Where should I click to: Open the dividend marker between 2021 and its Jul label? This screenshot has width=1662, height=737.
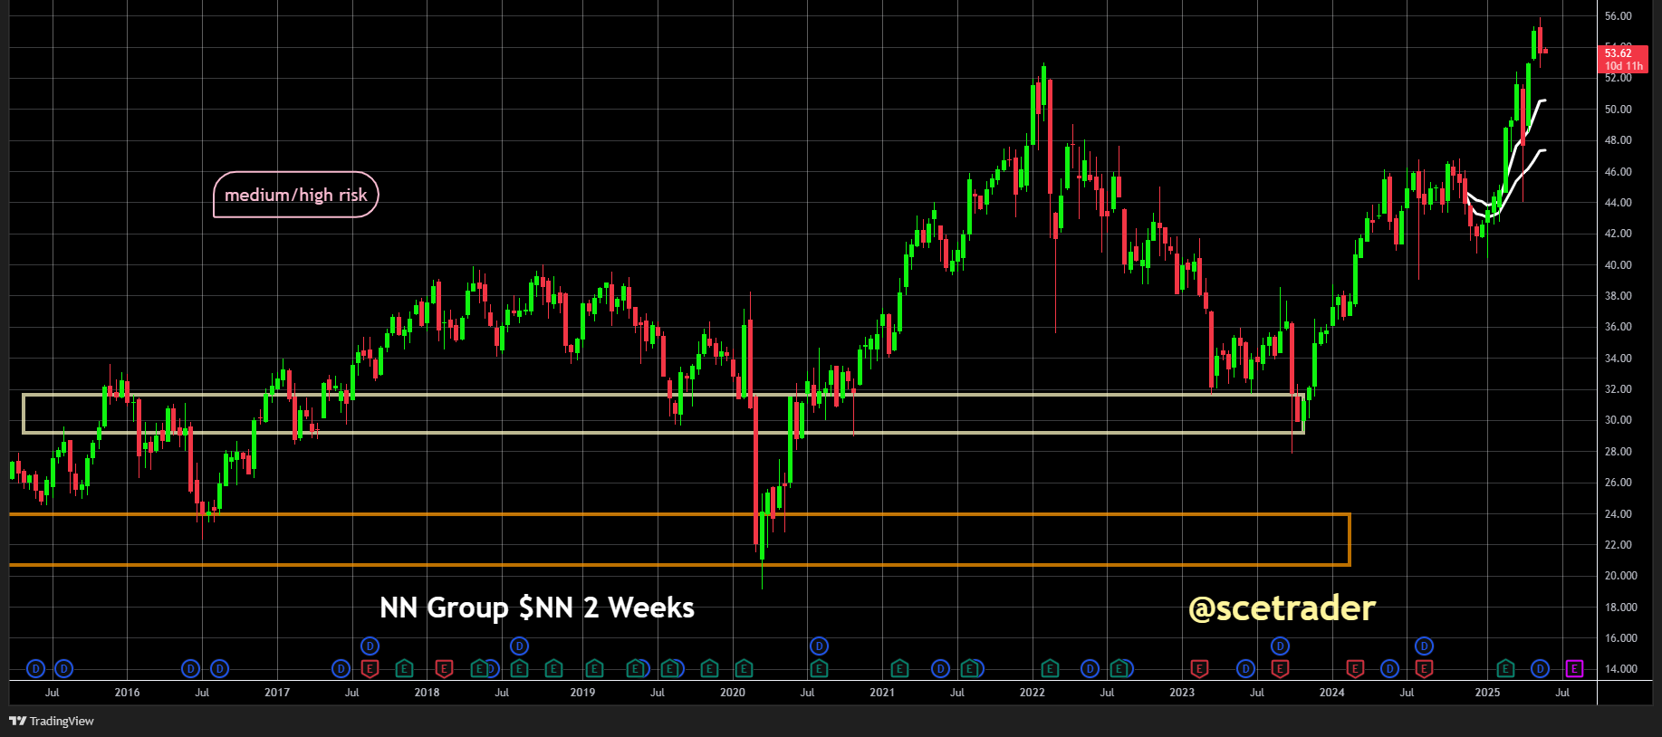click(x=940, y=669)
